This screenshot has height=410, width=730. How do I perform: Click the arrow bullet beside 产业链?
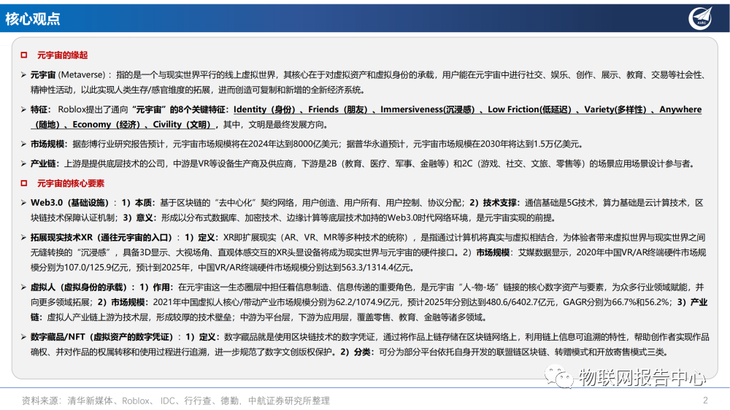coord(23,164)
